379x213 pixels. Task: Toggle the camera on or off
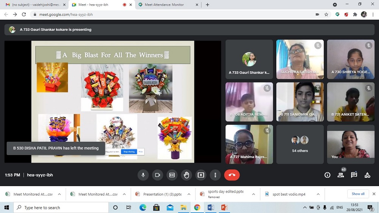tap(158, 175)
